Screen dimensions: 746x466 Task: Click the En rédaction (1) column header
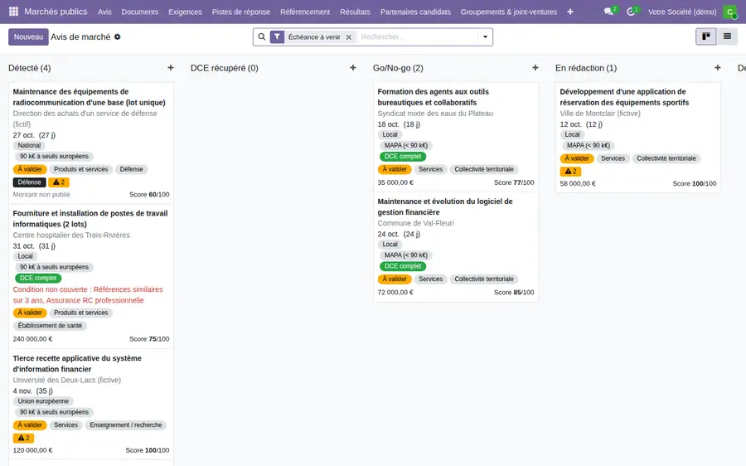coord(586,68)
